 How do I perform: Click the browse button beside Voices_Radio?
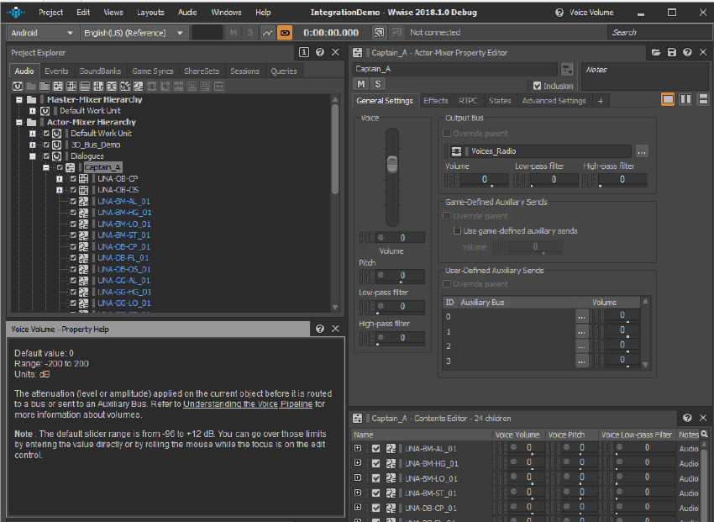point(642,151)
